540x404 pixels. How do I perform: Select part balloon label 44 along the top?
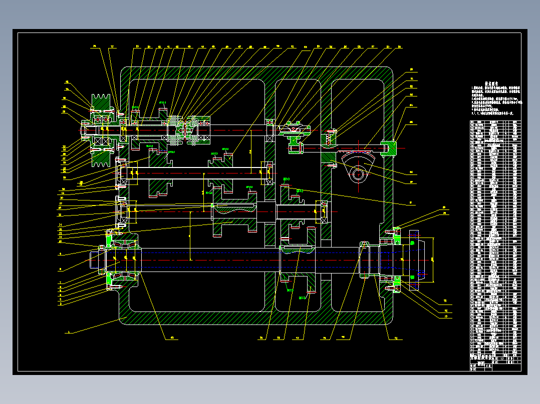[202, 47]
